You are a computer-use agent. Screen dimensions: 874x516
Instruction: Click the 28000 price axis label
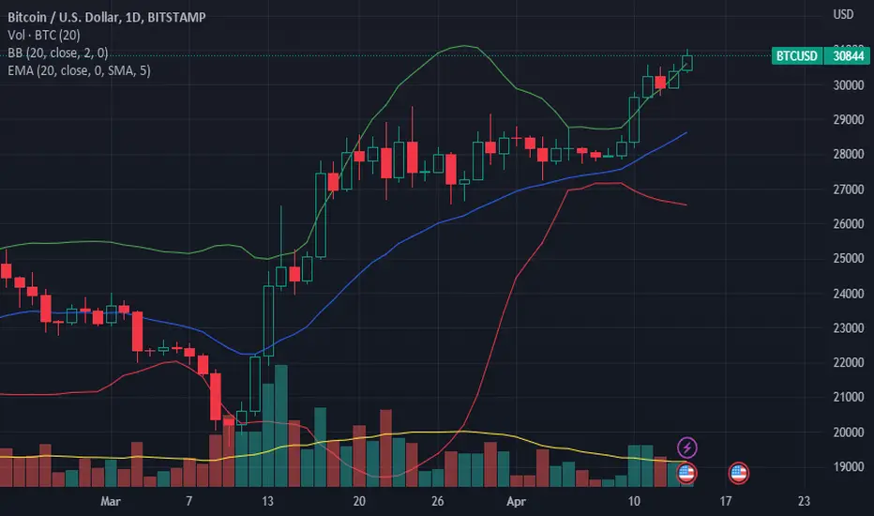coord(848,155)
